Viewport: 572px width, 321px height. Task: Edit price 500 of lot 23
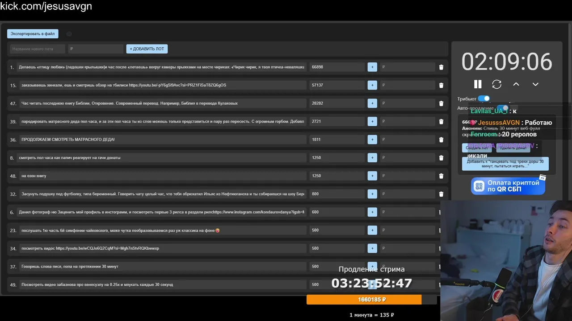(x=337, y=230)
